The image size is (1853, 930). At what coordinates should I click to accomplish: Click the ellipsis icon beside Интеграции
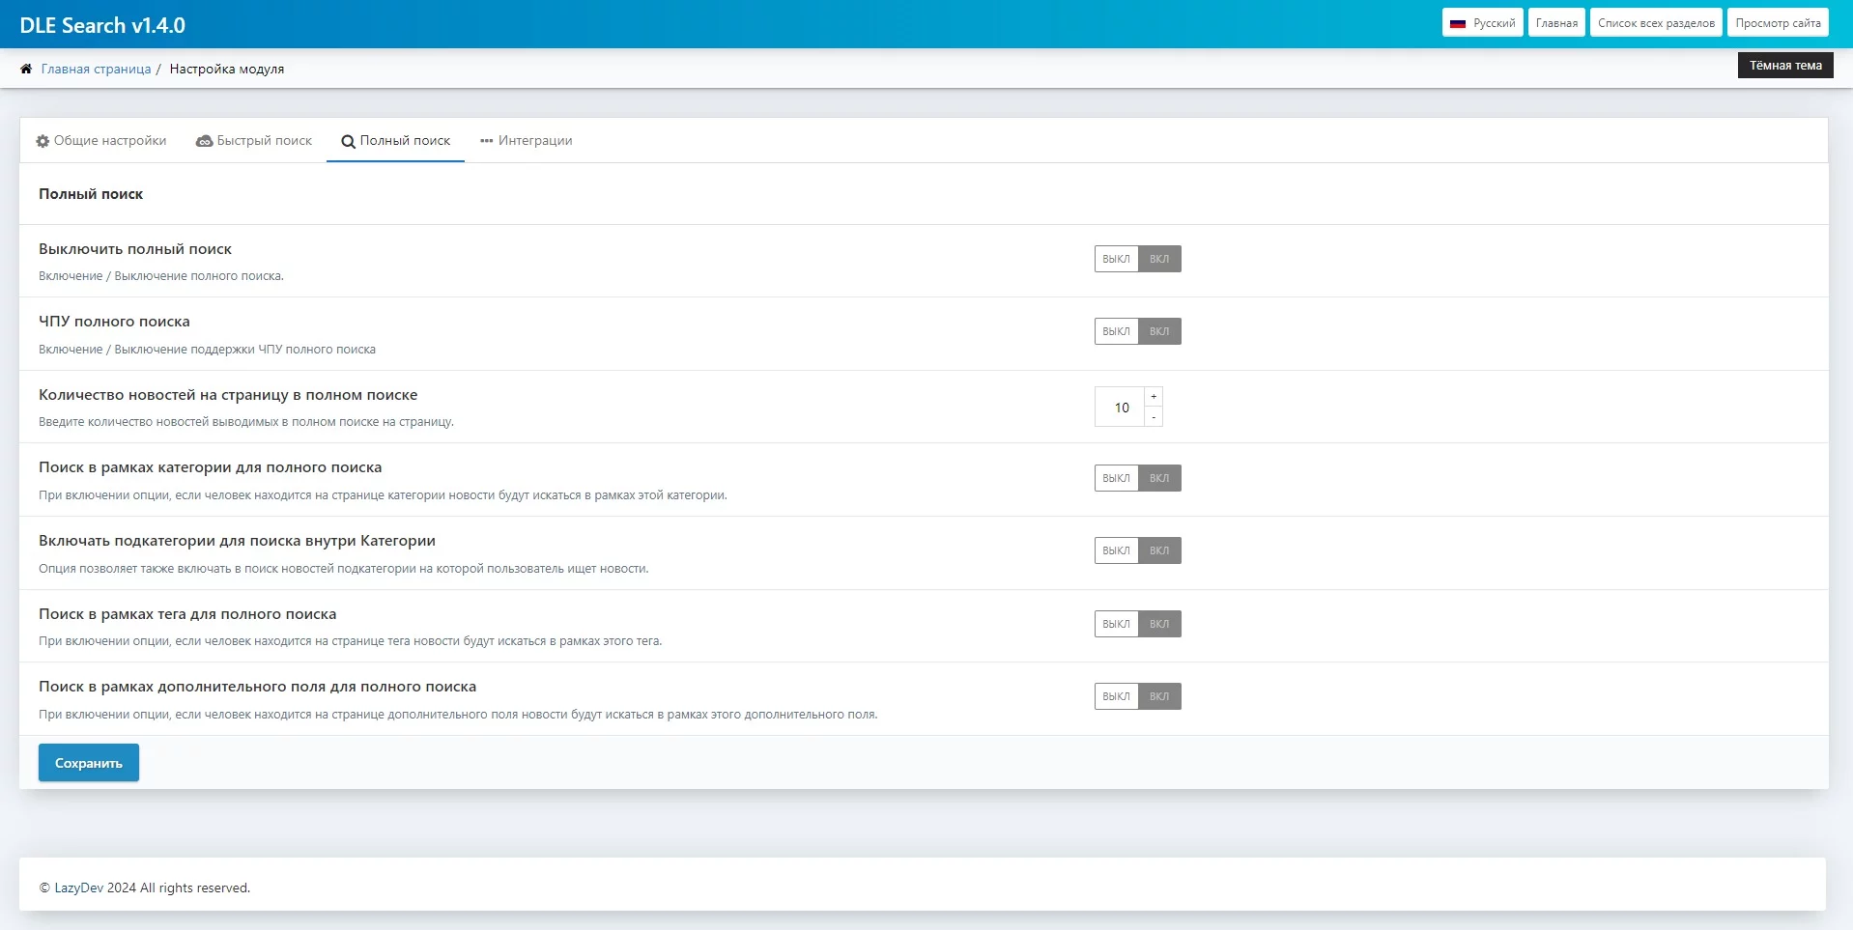[486, 141]
